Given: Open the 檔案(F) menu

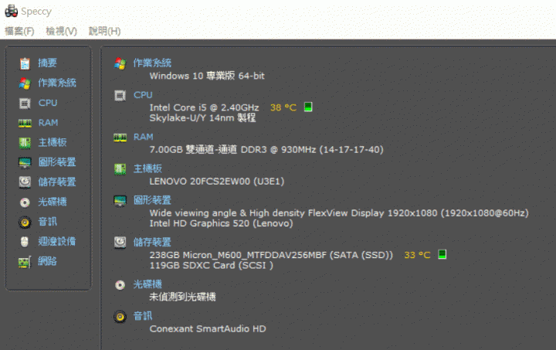Looking at the screenshot, I should click(x=19, y=31).
